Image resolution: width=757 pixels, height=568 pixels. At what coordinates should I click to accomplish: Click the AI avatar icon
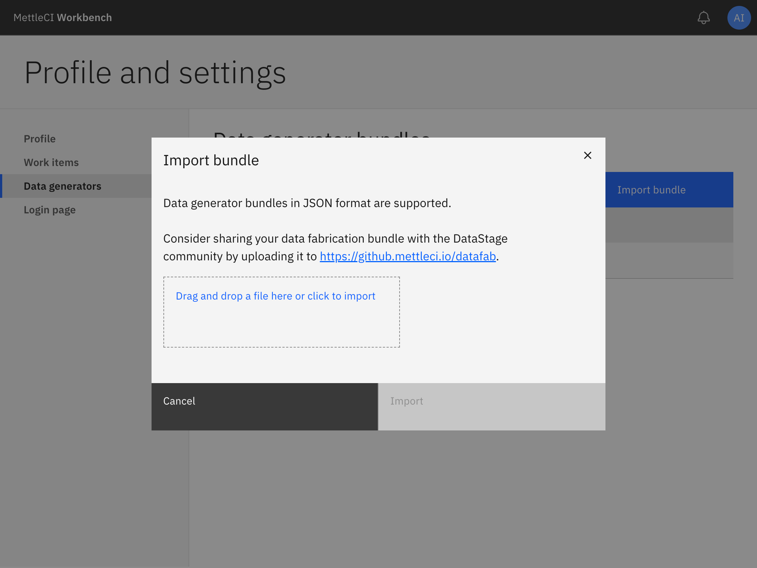pos(739,17)
